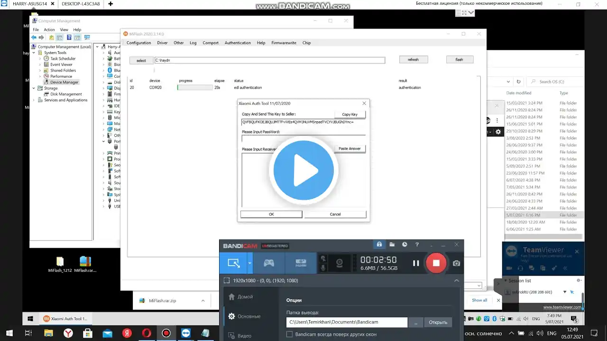Select Bandicam HDMI device recording mode

tap(301, 263)
